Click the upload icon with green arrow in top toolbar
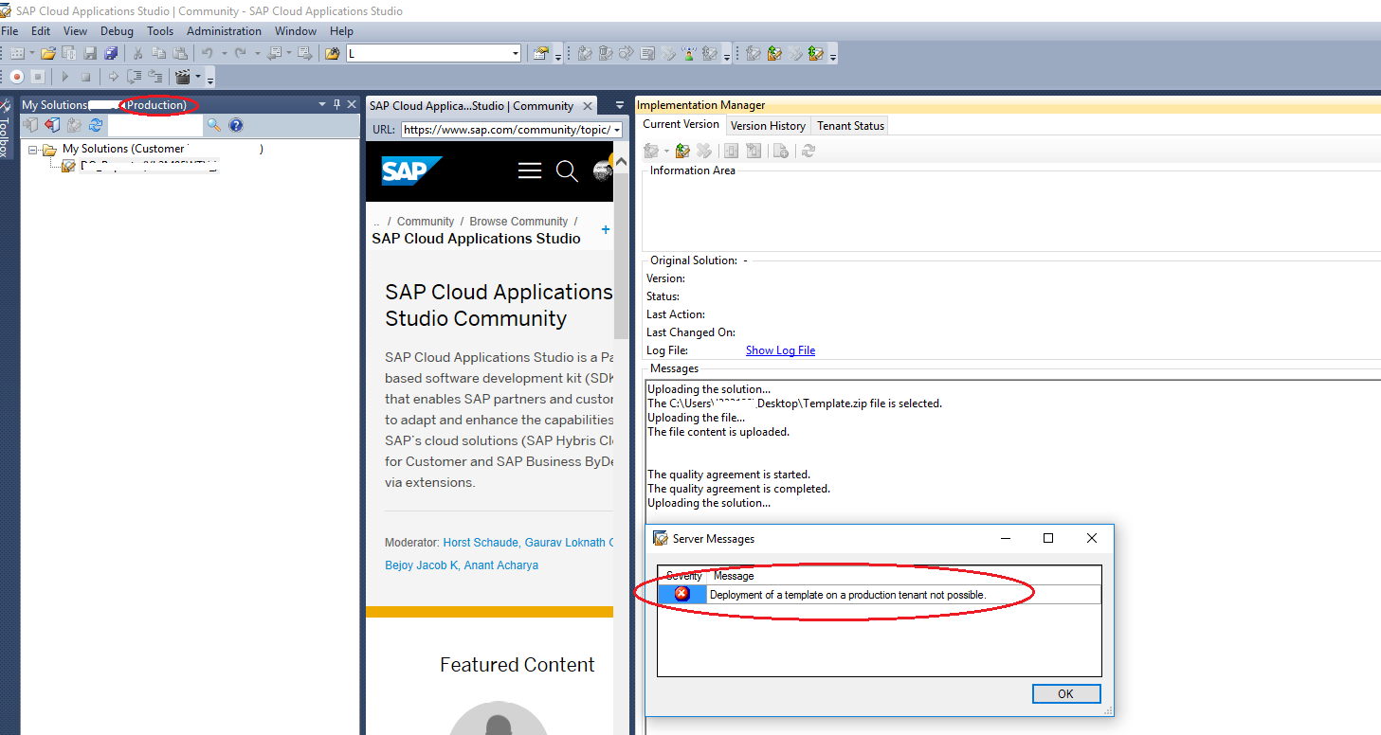The width and height of the screenshot is (1381, 735). tap(774, 54)
